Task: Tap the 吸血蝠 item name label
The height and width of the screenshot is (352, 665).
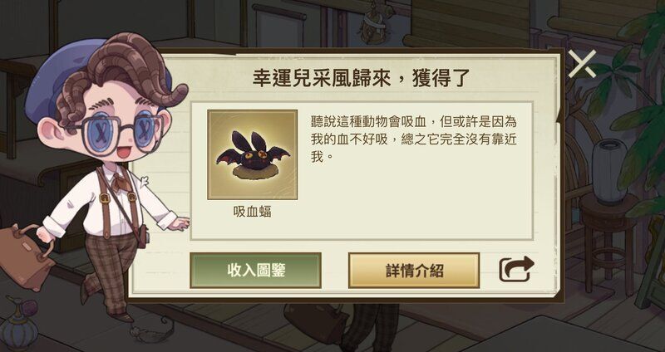Action: [253, 212]
